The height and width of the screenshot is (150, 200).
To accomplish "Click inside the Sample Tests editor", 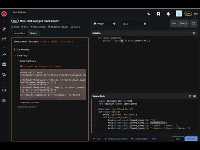I will 145,116.
